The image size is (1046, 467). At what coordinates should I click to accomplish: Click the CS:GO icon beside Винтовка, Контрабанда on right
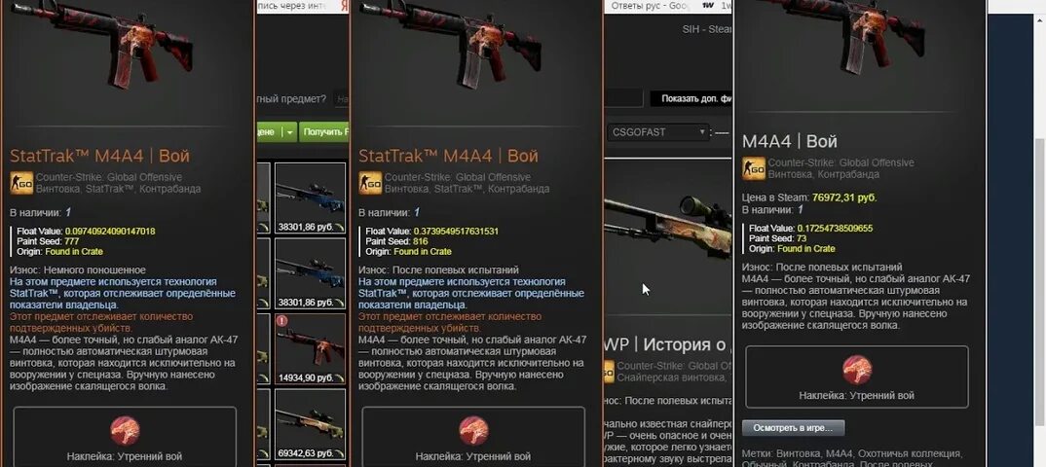click(754, 168)
